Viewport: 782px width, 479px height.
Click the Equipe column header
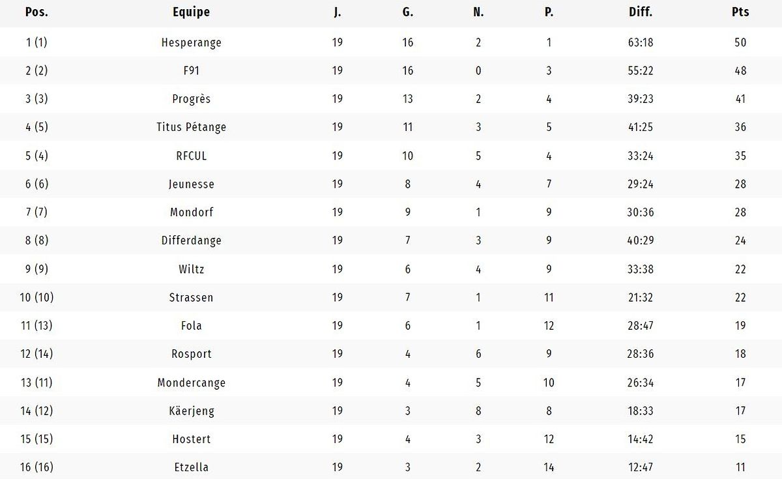click(191, 12)
